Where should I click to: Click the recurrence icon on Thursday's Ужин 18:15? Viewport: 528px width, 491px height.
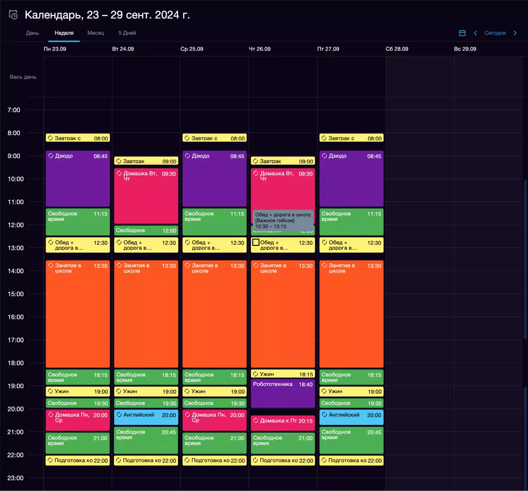pyautogui.click(x=255, y=374)
